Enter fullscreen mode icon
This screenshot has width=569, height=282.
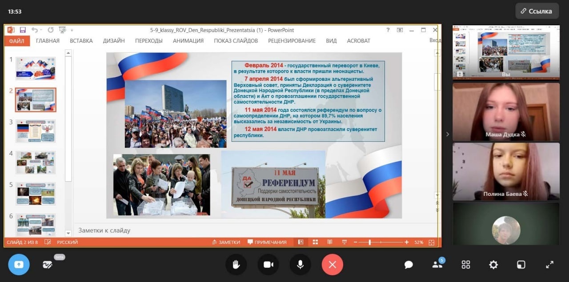[549, 265]
